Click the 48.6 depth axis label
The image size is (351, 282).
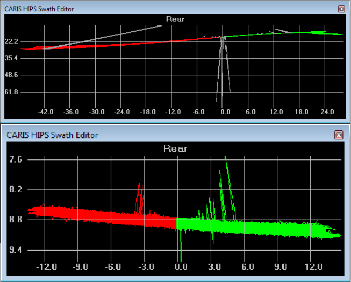coord(11,75)
